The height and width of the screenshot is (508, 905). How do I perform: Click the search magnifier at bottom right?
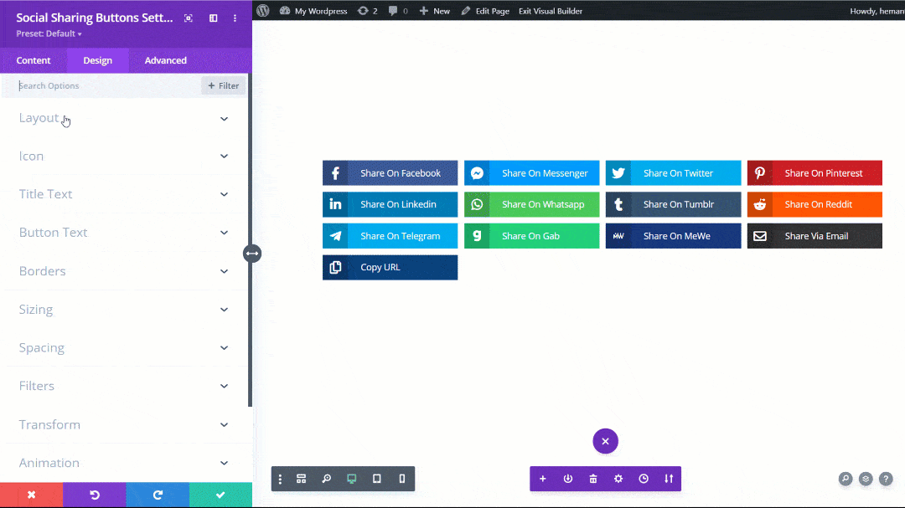pyautogui.click(x=846, y=479)
